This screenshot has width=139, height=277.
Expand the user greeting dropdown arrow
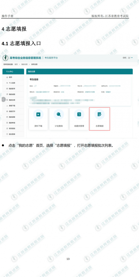coord(132,58)
